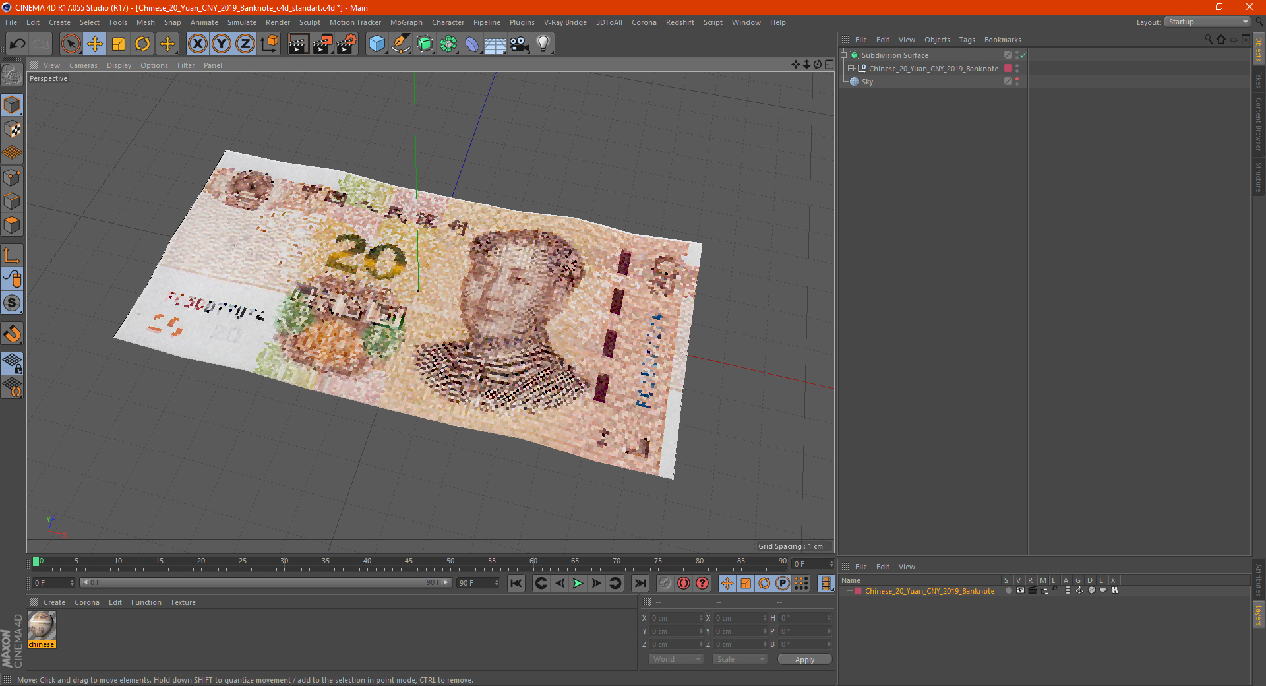The image size is (1266, 686).
Task: Click the end frame 90 F field
Action: (478, 583)
